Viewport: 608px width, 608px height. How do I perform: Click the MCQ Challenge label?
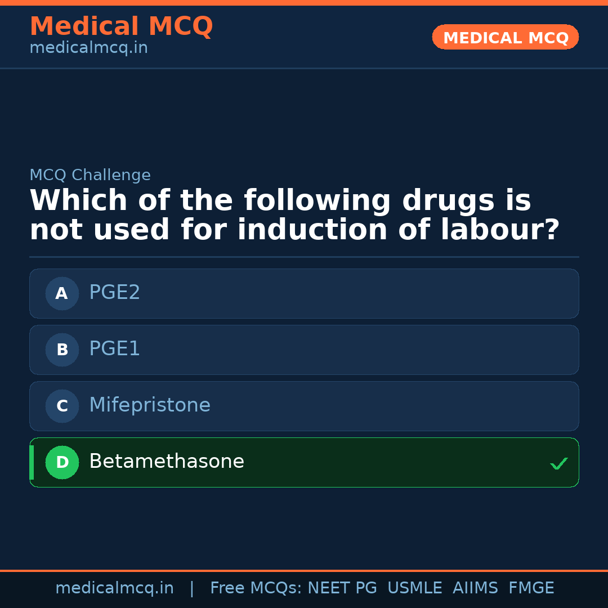[90, 175]
